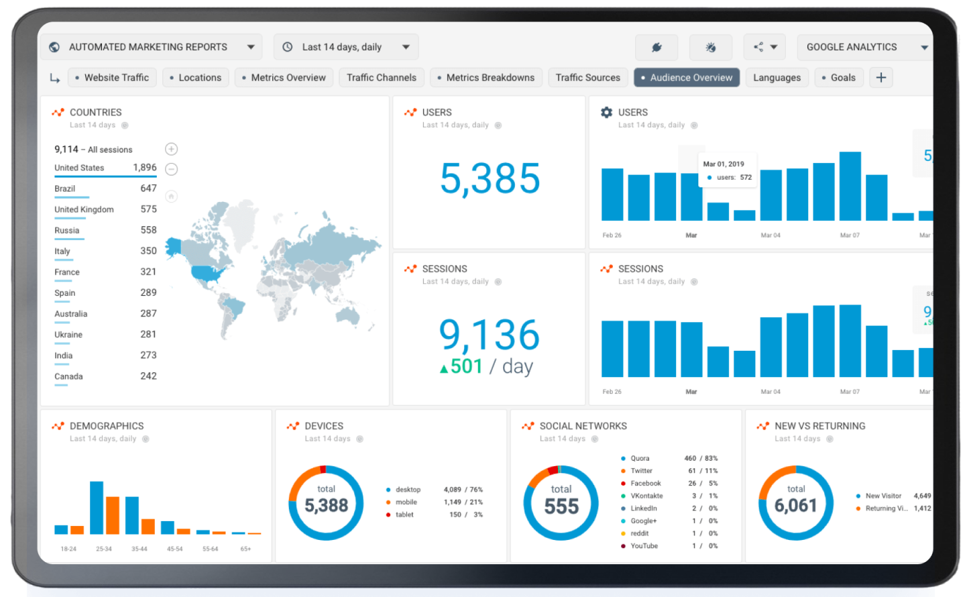
Task: Open the Google Analytics source dropdown
Action: tap(865, 47)
